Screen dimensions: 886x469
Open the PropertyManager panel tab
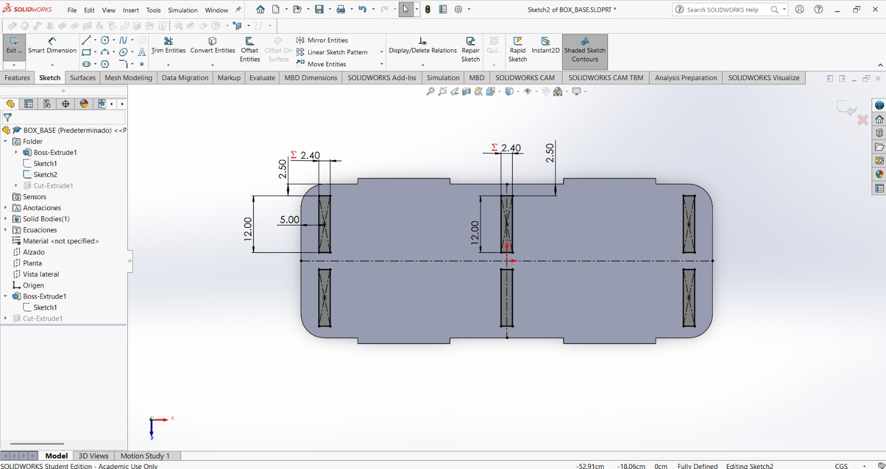pos(29,104)
